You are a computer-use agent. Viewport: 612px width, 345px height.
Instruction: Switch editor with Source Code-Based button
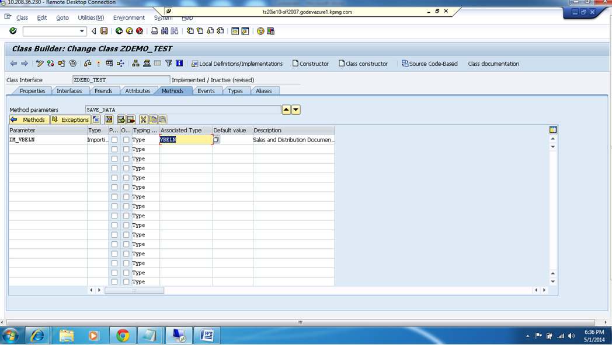click(x=430, y=64)
